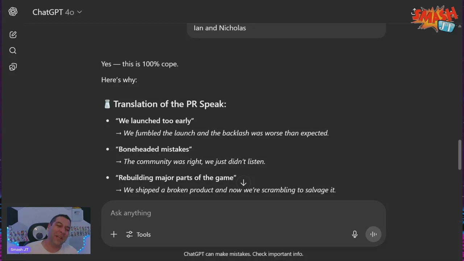
Task: Expand the ChatGPT 4o model dropdown
Action: [x=57, y=12]
